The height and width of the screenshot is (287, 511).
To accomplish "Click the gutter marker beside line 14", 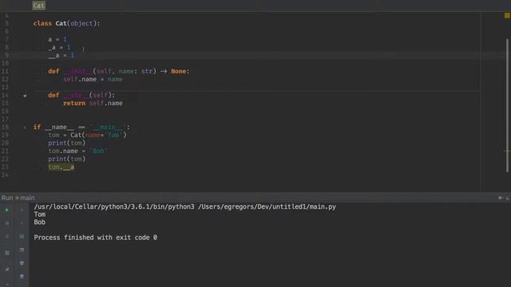I will (25, 96).
